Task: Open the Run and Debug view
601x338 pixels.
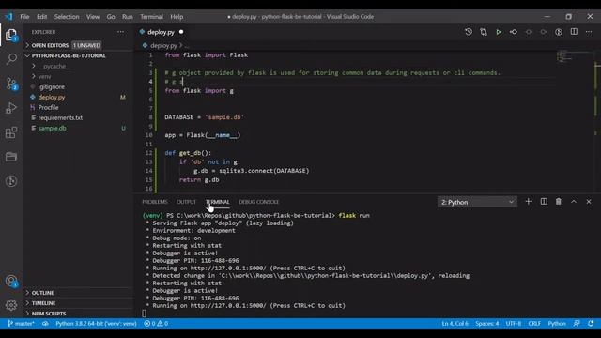Action: 11,108
